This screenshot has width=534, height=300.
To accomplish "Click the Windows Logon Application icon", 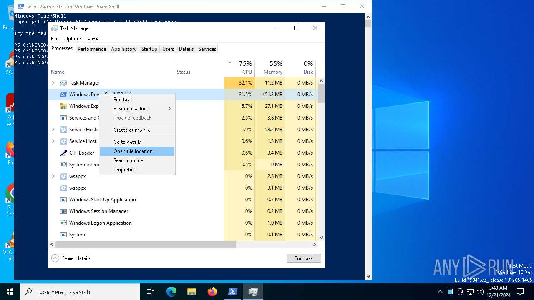I will pyautogui.click(x=63, y=223).
